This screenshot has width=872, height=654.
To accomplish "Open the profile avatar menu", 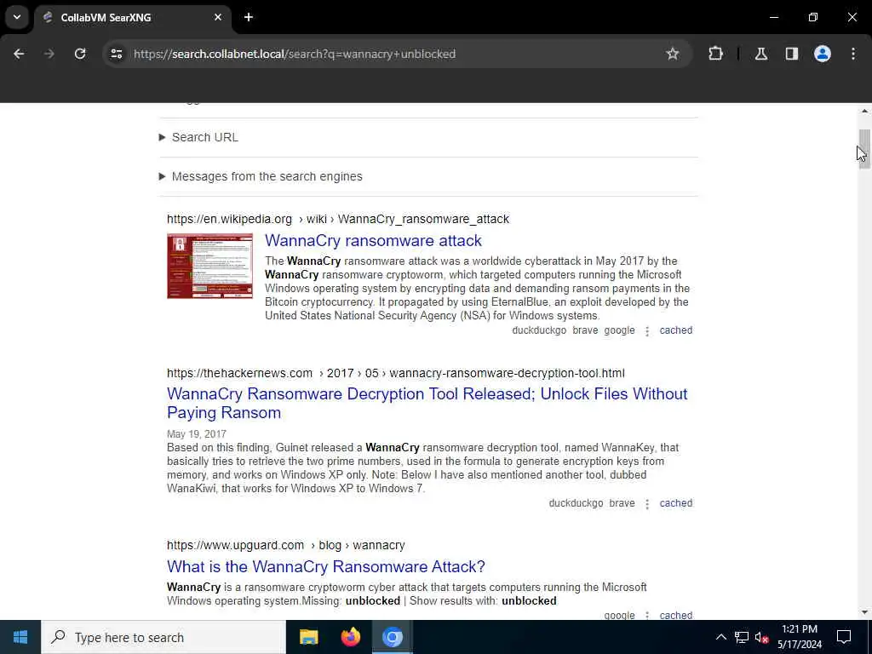I will click(823, 54).
